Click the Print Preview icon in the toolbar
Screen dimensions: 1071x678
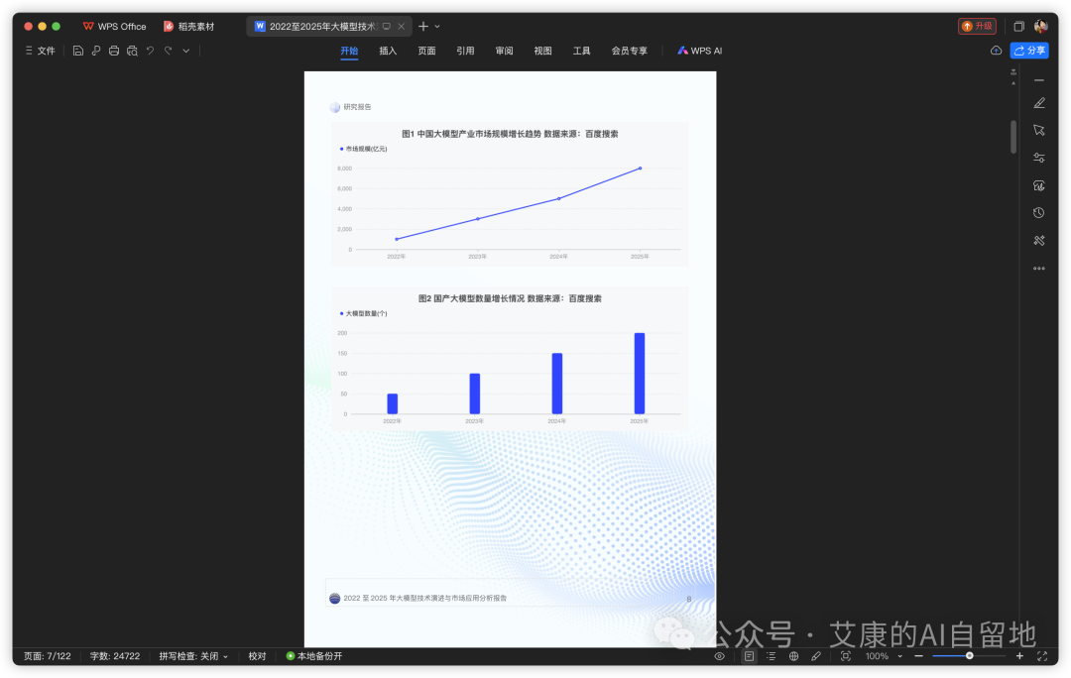[x=133, y=51]
